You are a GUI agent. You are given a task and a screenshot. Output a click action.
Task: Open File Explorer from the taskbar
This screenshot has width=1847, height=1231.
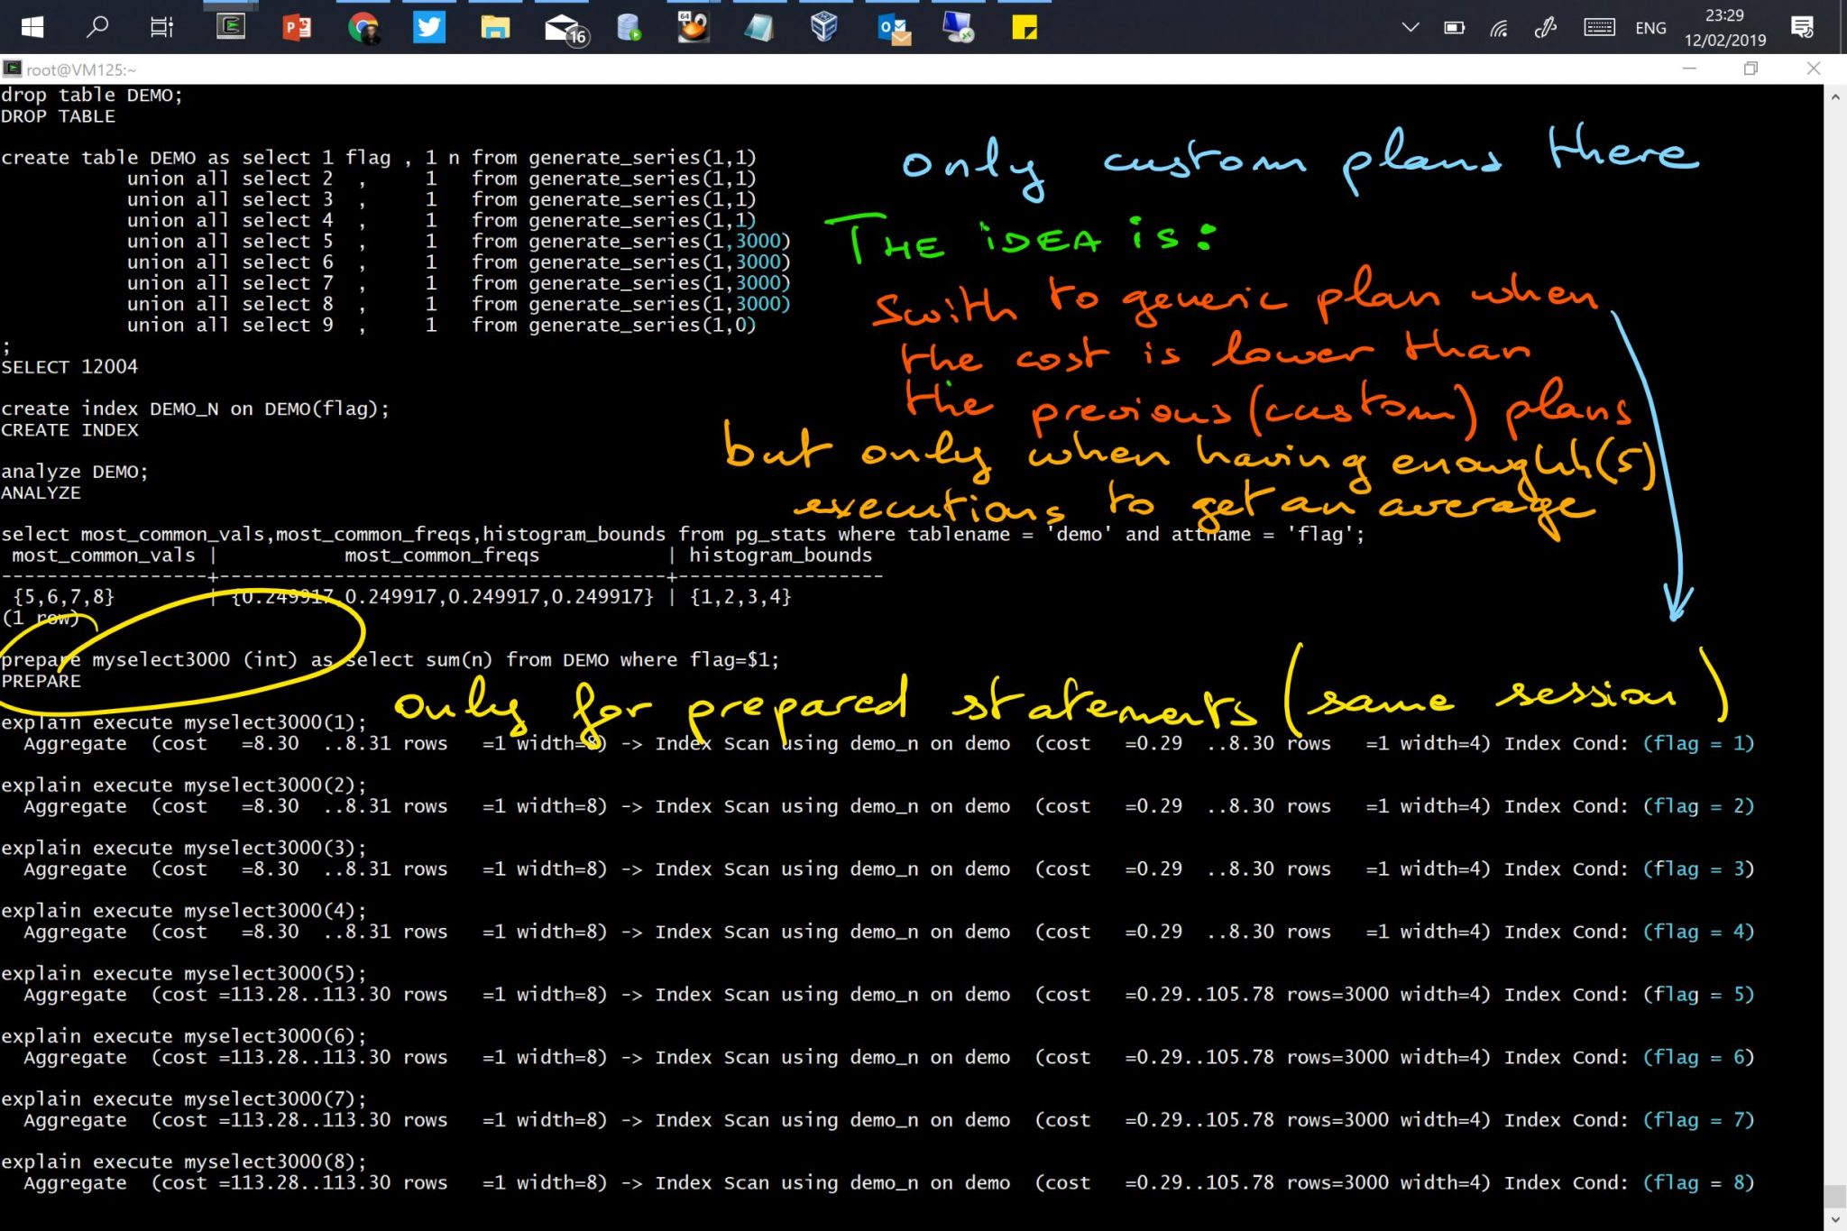tap(496, 27)
